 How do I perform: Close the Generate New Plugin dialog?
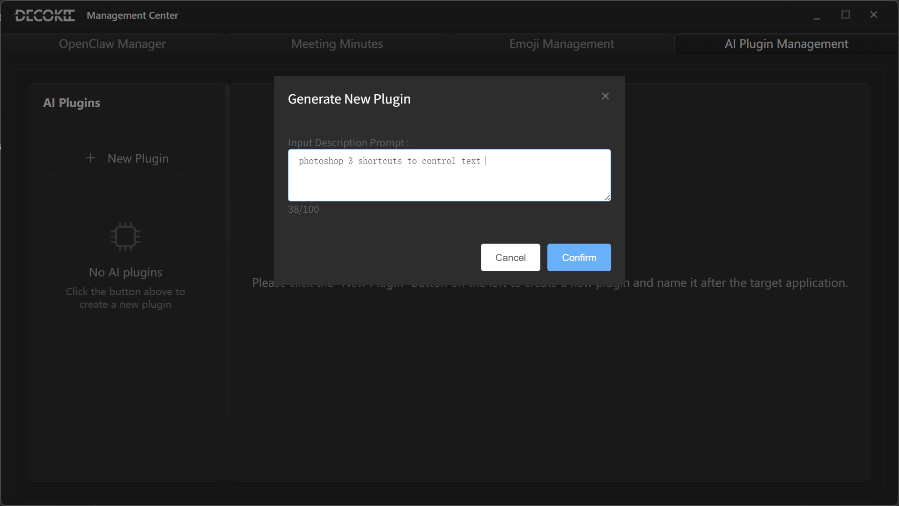(605, 96)
